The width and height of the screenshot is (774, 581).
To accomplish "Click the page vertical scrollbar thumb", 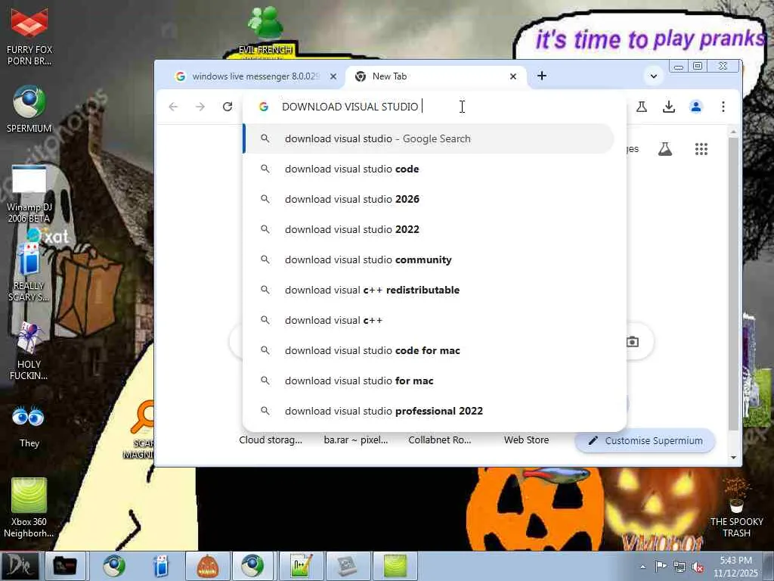I will (x=733, y=284).
